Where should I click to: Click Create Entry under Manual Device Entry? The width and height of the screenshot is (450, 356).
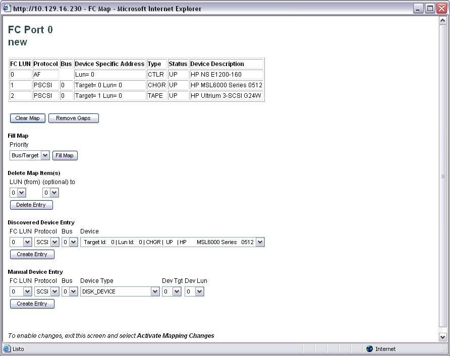32,304
